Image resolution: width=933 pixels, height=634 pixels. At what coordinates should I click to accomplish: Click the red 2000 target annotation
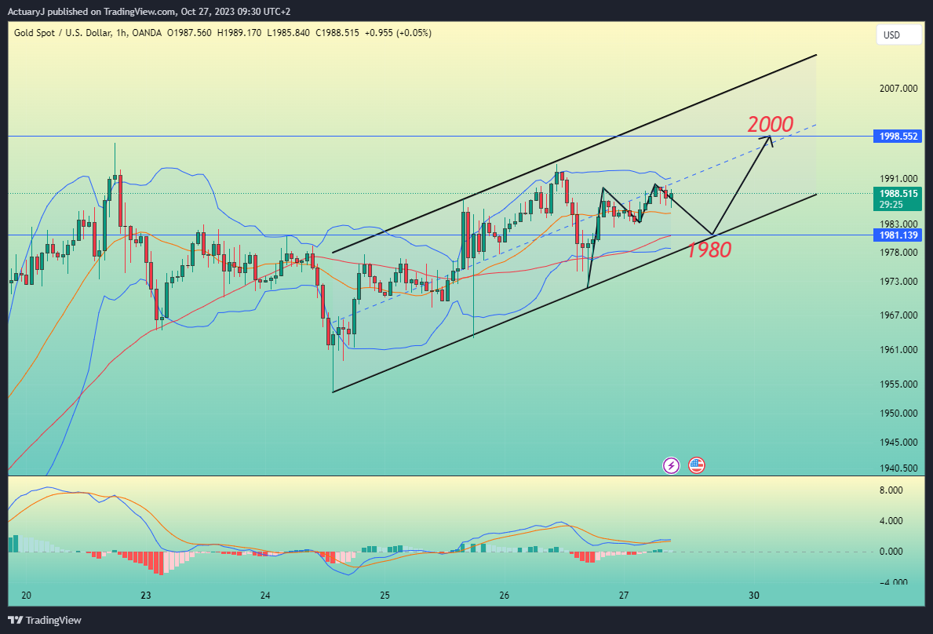click(x=770, y=124)
